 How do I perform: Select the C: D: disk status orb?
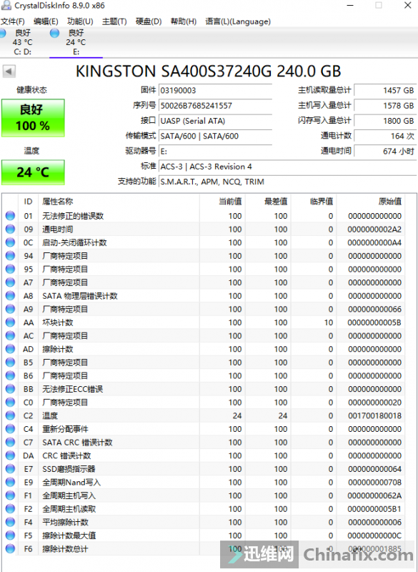click(3, 33)
